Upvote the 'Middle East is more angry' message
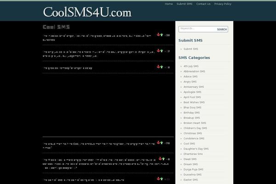 tap(163, 159)
